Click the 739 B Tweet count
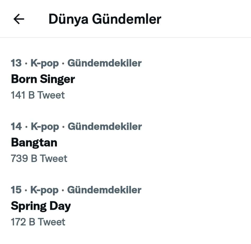The image size is (251, 244). pyautogui.click(x=39, y=158)
